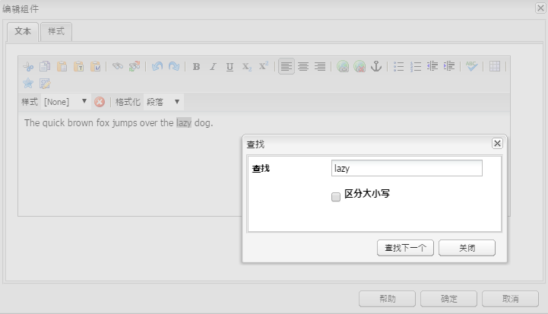
Task: Click the plain Paste clipboard icon
Action: [62, 66]
